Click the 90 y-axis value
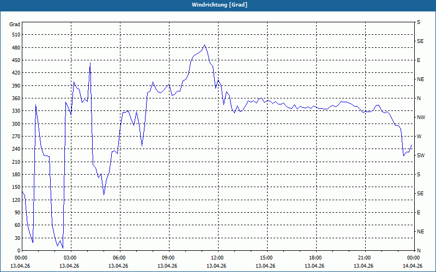The height and width of the screenshot is (272, 436). [x=17, y=213]
